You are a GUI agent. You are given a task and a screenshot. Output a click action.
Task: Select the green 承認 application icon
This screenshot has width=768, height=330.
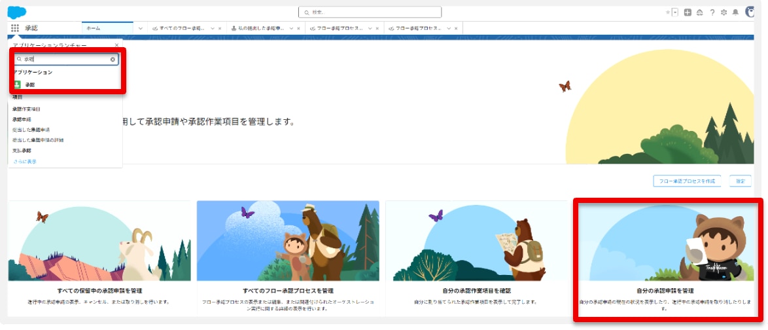[18, 84]
